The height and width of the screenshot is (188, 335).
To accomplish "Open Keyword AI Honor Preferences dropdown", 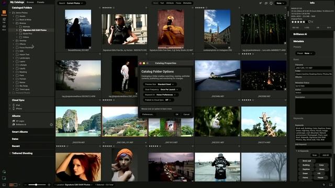I will tap(161, 95).
